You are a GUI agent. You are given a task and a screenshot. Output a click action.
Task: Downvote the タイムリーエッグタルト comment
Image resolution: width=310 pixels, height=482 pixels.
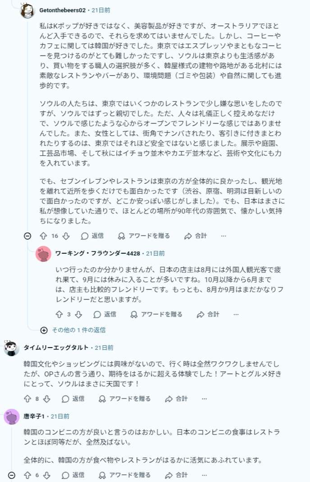[x=47, y=399]
